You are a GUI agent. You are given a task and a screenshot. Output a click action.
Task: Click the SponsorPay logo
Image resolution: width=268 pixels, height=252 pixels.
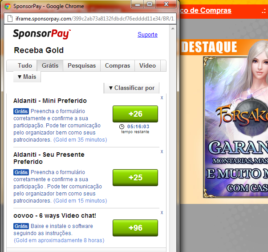[42, 34]
